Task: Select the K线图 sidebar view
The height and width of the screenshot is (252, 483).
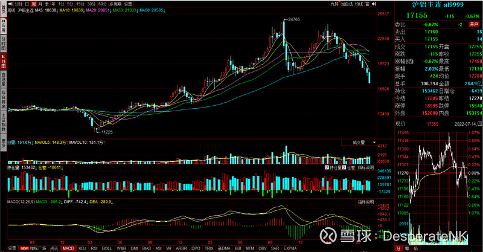Action: pyautogui.click(x=3, y=60)
